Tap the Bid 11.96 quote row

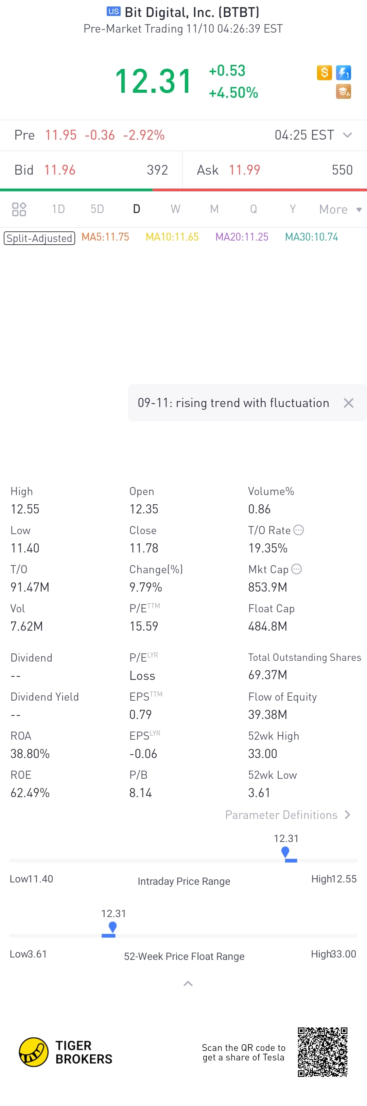[x=91, y=170]
